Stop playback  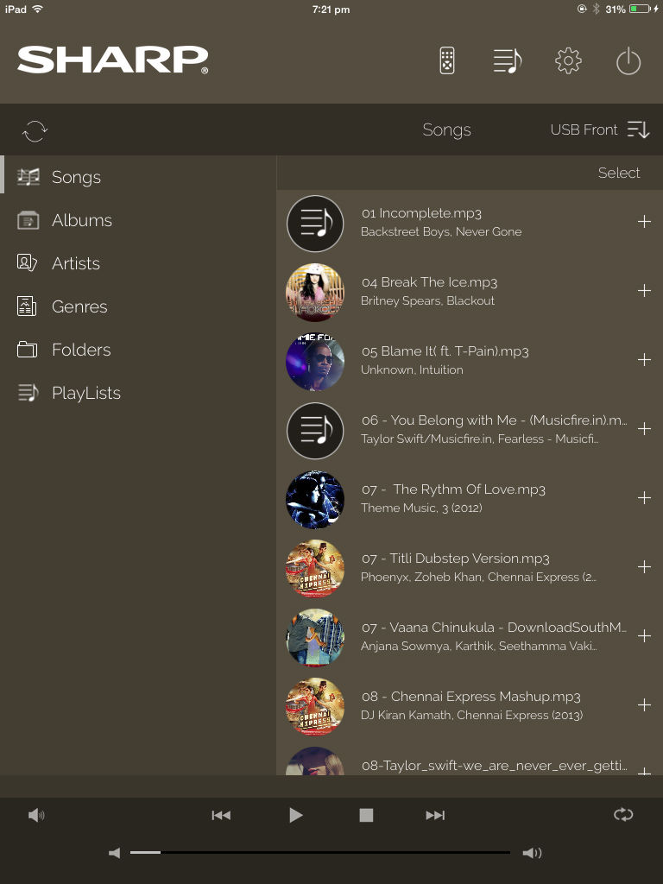(366, 815)
